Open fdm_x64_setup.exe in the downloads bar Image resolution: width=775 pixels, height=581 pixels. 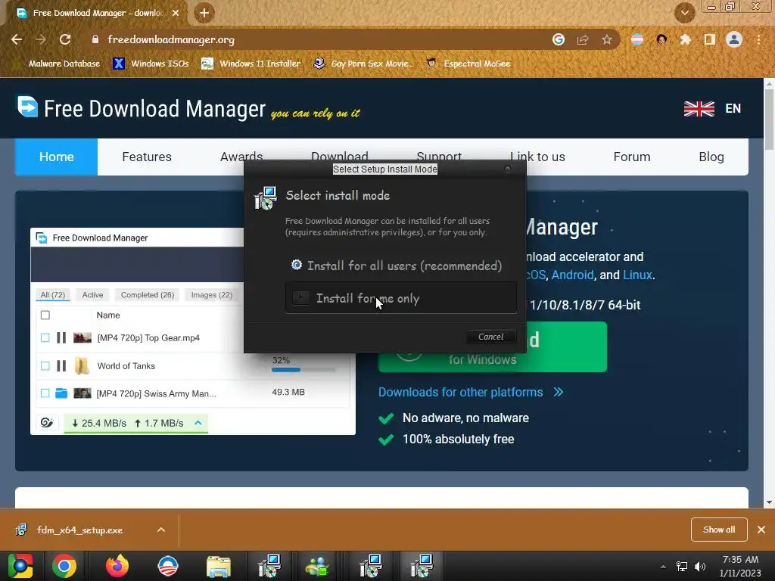point(79,530)
